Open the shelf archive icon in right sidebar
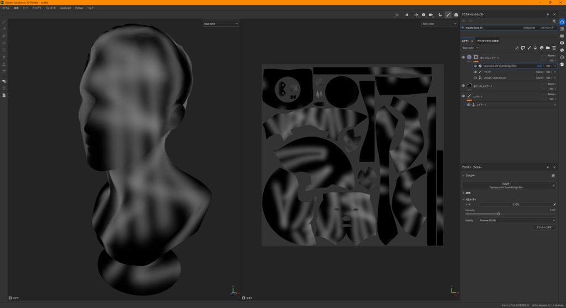Viewport: 566px width, 308px height. click(x=562, y=36)
